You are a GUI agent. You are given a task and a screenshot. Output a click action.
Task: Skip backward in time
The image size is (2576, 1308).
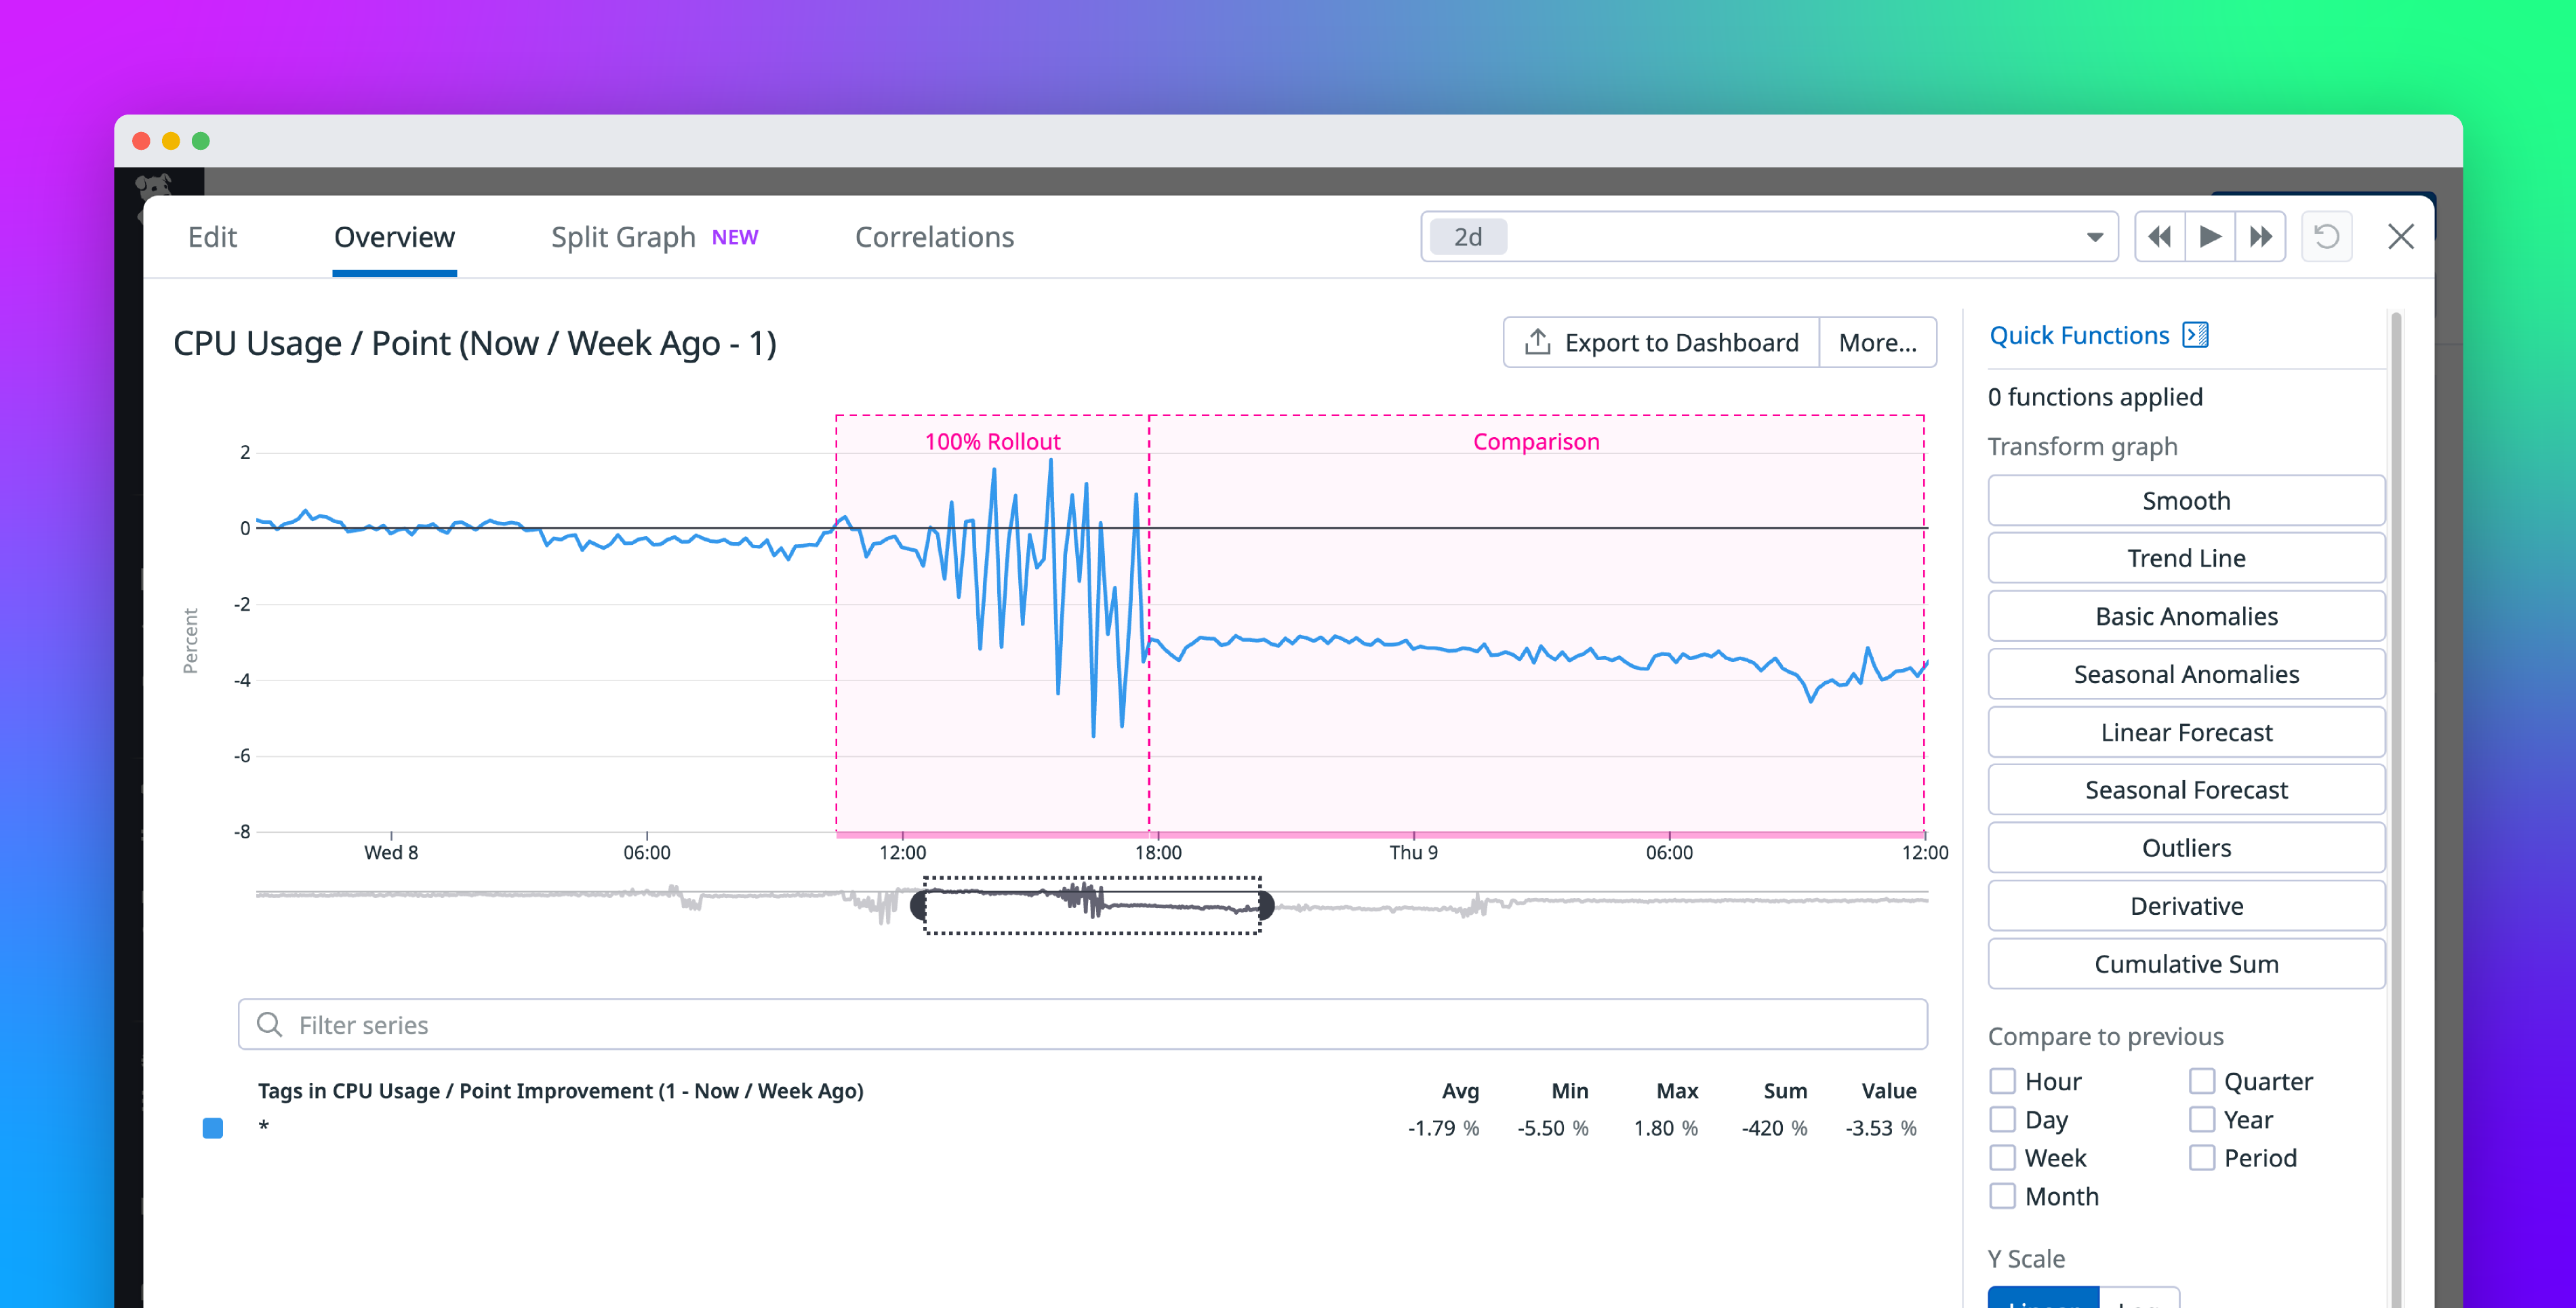click(2160, 236)
